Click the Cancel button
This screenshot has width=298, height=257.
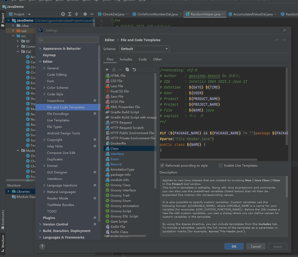(256, 246)
